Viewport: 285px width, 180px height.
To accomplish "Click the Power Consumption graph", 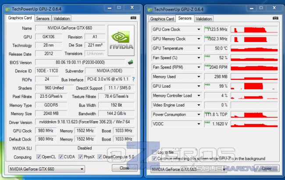I will tap(254, 114).
